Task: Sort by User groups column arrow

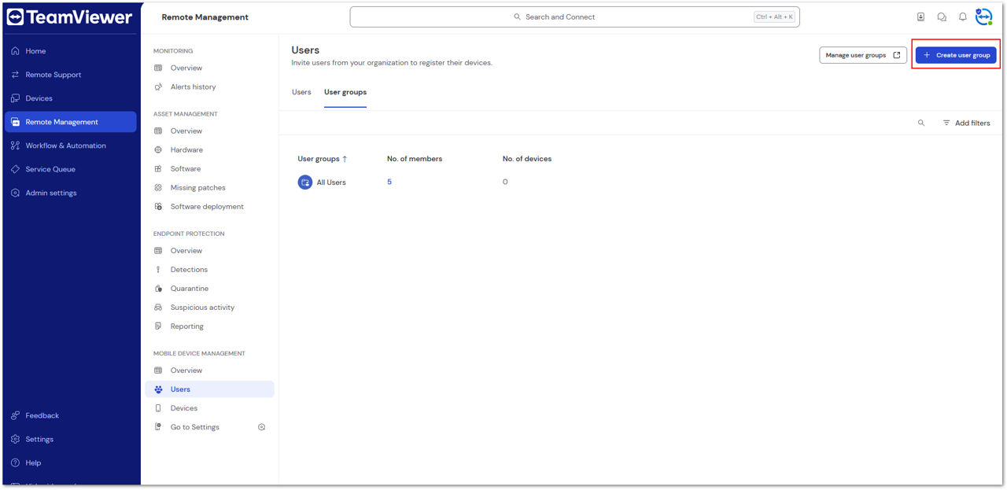Action: 345,159
